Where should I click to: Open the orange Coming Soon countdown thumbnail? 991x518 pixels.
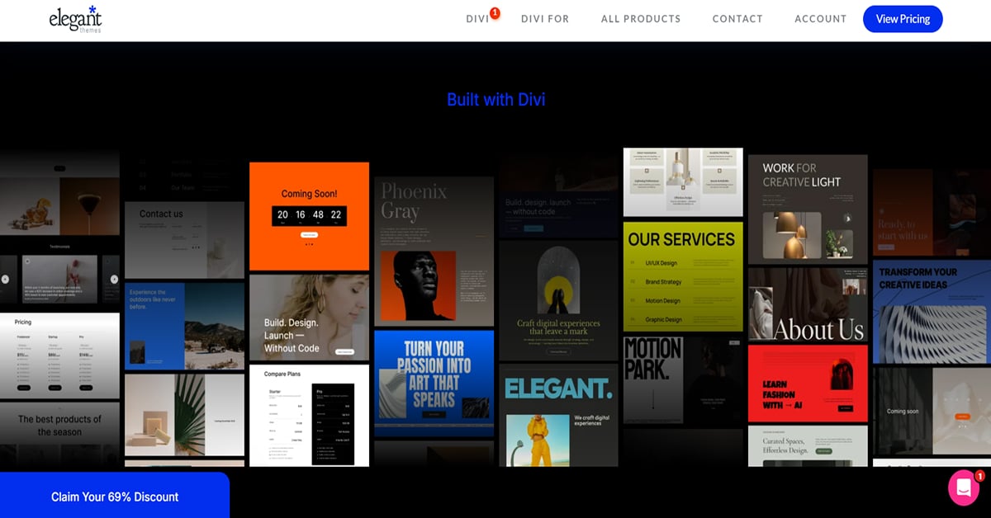(309, 216)
